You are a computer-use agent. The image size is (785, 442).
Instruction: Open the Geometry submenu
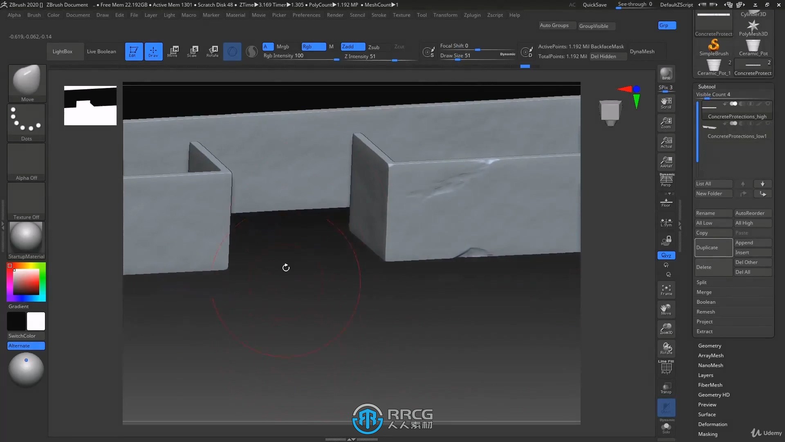(709, 345)
